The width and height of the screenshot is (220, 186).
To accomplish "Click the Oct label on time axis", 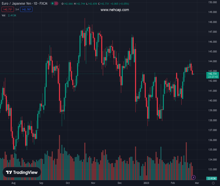I will [68, 183].
